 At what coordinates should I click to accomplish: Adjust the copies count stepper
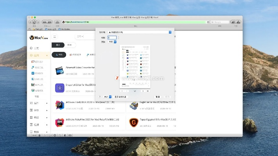[118, 37]
